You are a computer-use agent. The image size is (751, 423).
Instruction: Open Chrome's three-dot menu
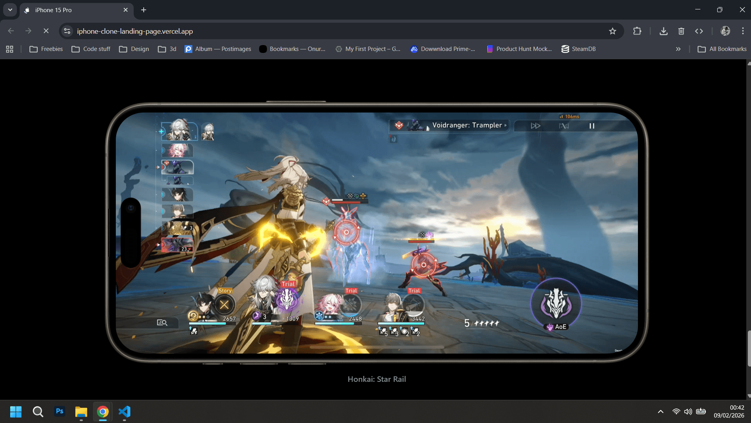742,31
